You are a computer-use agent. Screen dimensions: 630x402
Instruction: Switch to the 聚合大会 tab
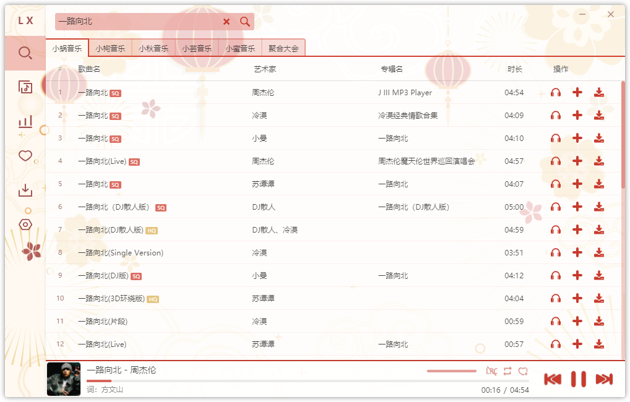point(283,46)
